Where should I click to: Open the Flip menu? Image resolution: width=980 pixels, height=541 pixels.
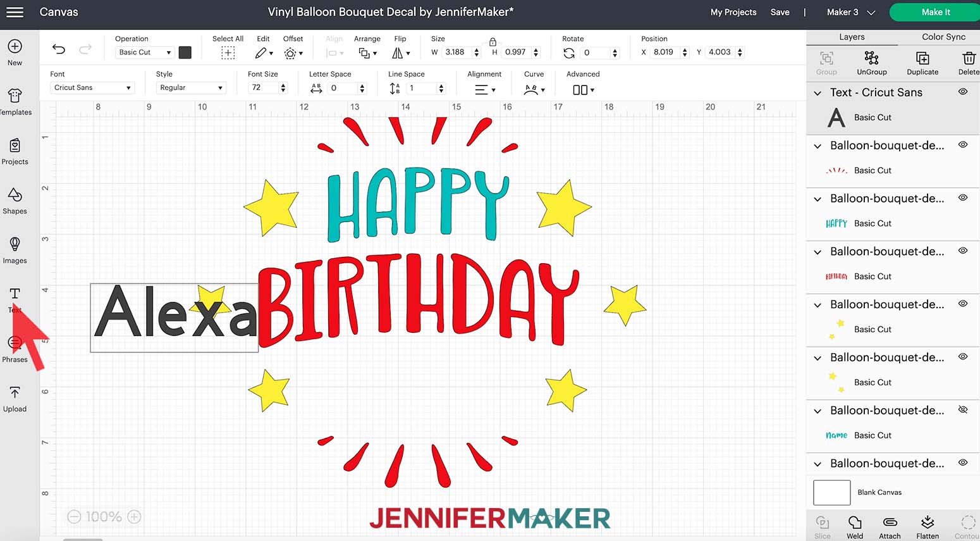click(x=401, y=53)
